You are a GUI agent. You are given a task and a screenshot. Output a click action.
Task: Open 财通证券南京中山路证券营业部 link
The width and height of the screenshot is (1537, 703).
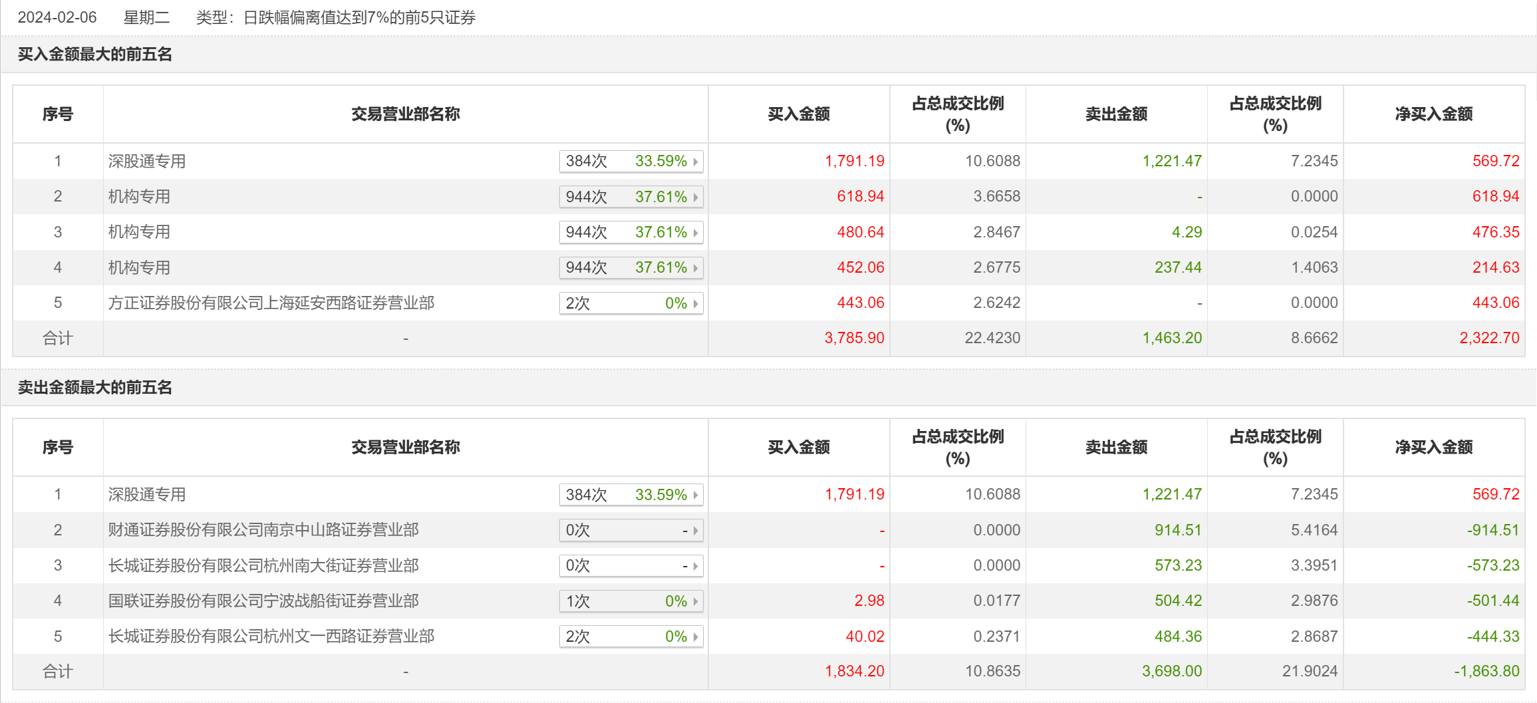[263, 530]
